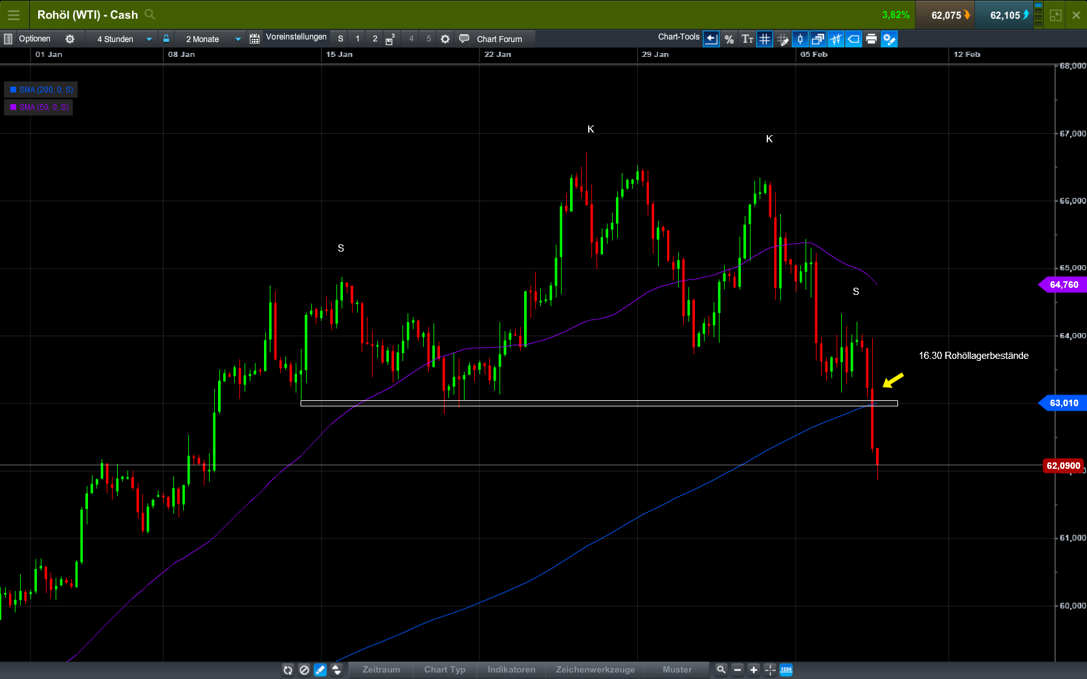Toggle the lock icon beside the timeframe
1087x679 pixels.
[166, 38]
